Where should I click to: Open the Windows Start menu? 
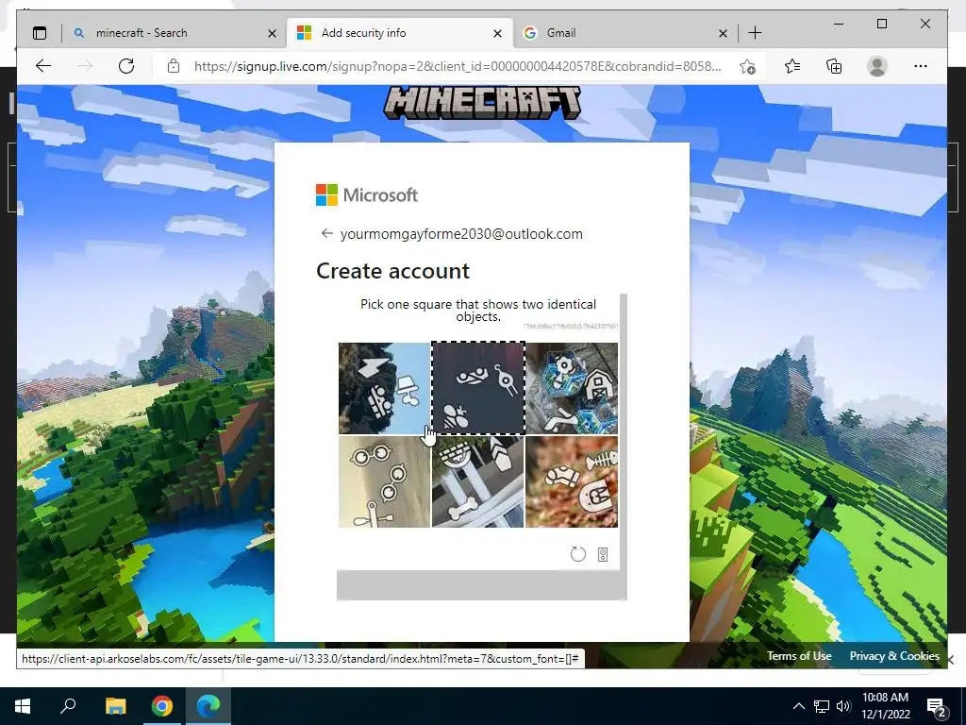tap(23, 706)
